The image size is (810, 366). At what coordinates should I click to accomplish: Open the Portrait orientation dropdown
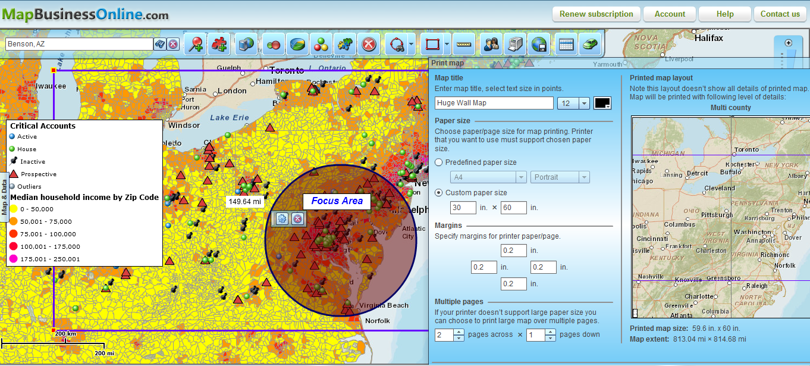(560, 177)
